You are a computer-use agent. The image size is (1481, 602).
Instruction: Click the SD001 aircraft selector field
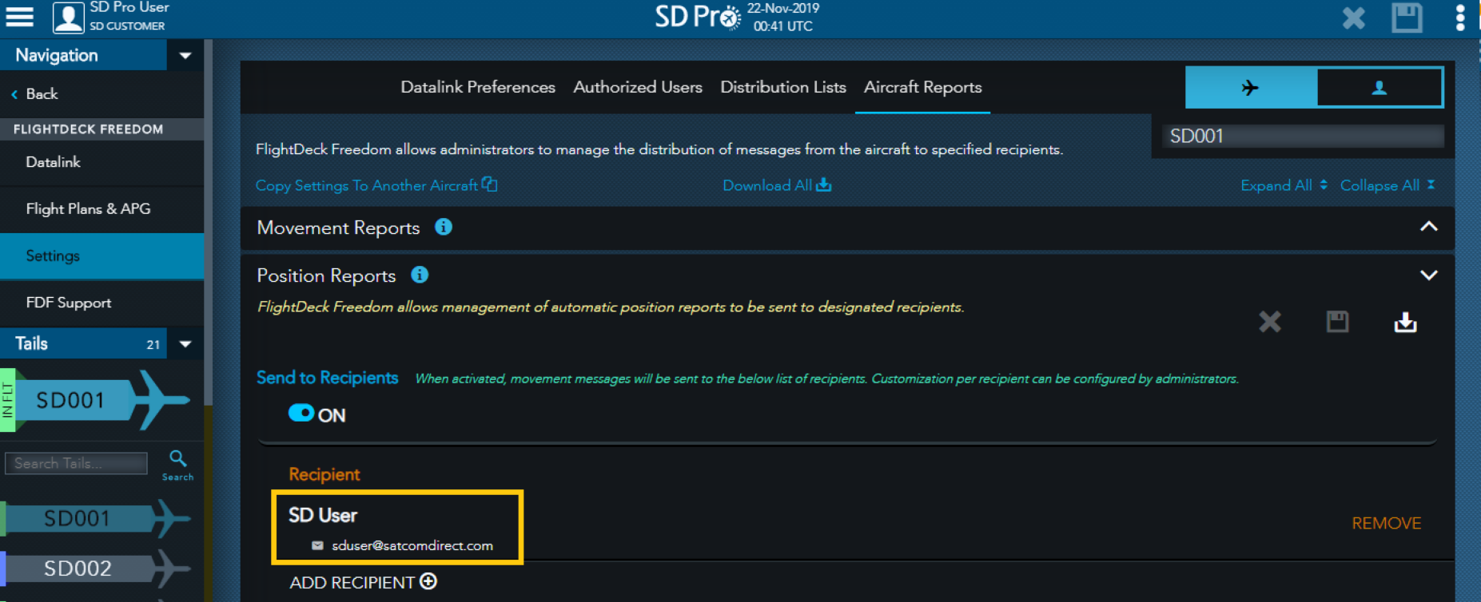[1303, 136]
